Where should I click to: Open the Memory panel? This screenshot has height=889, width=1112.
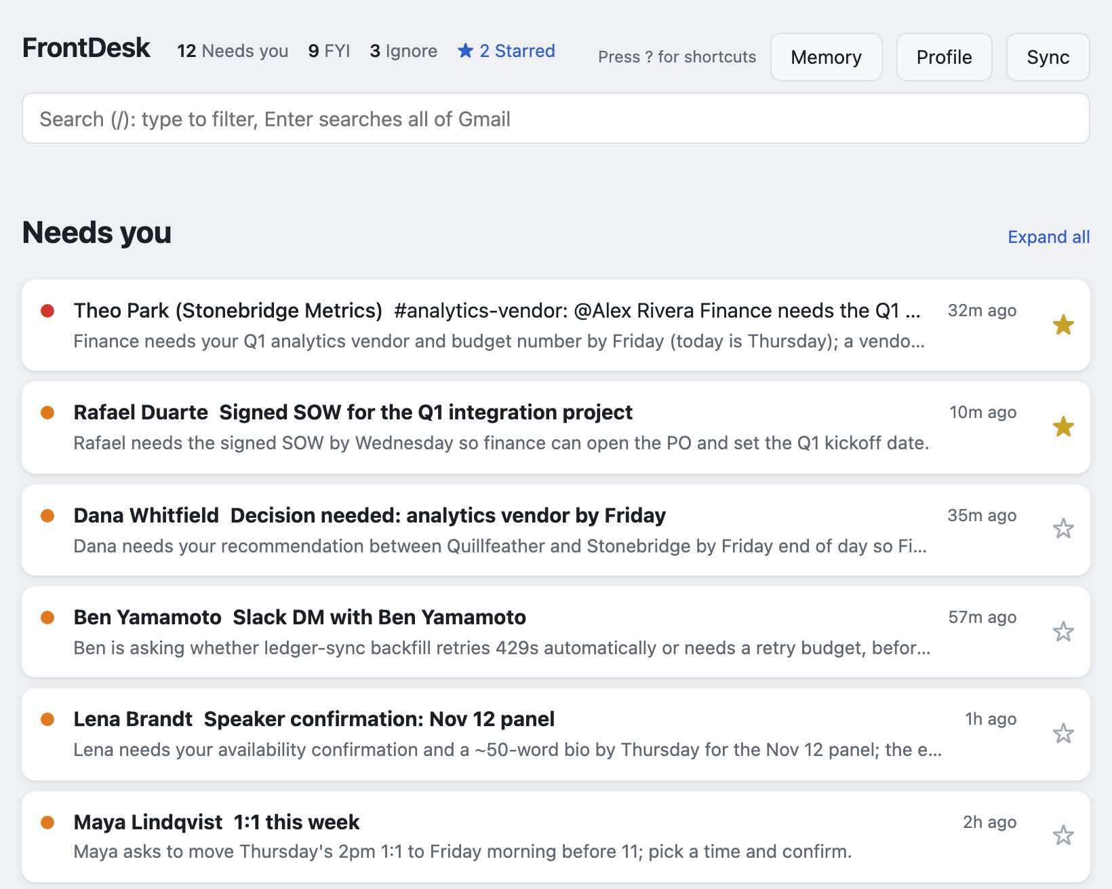point(827,57)
